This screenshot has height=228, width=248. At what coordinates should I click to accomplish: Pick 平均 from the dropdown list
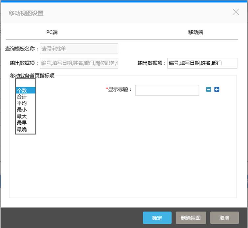(x=26, y=103)
